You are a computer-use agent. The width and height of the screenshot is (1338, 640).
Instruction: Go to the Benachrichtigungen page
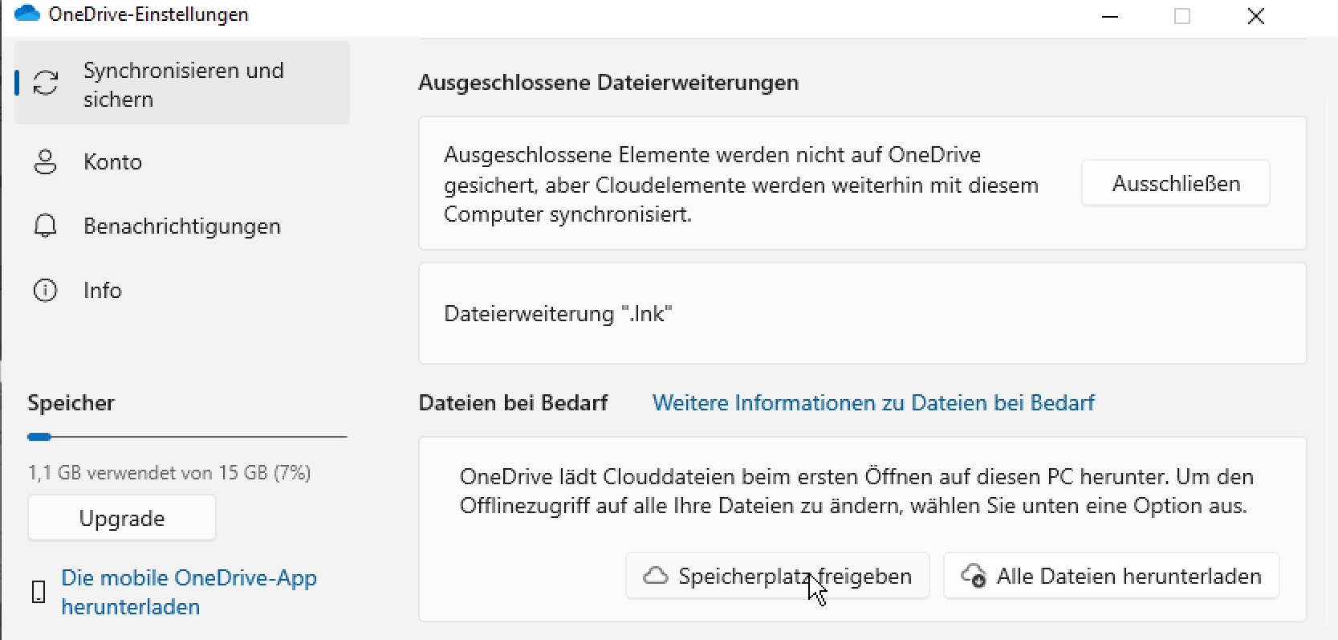pos(182,226)
